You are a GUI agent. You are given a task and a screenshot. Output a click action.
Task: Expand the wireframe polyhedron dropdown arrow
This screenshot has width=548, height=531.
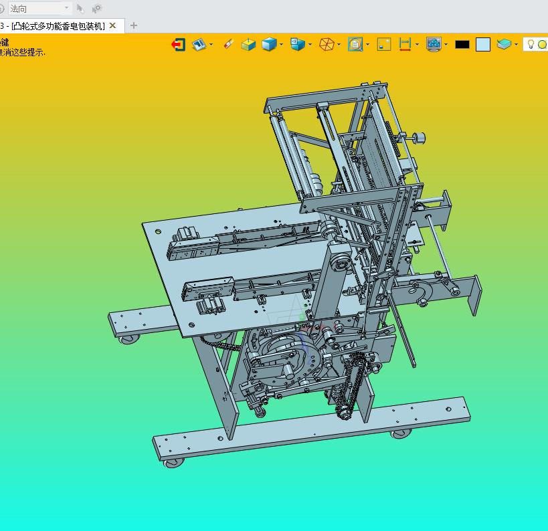tap(339, 45)
